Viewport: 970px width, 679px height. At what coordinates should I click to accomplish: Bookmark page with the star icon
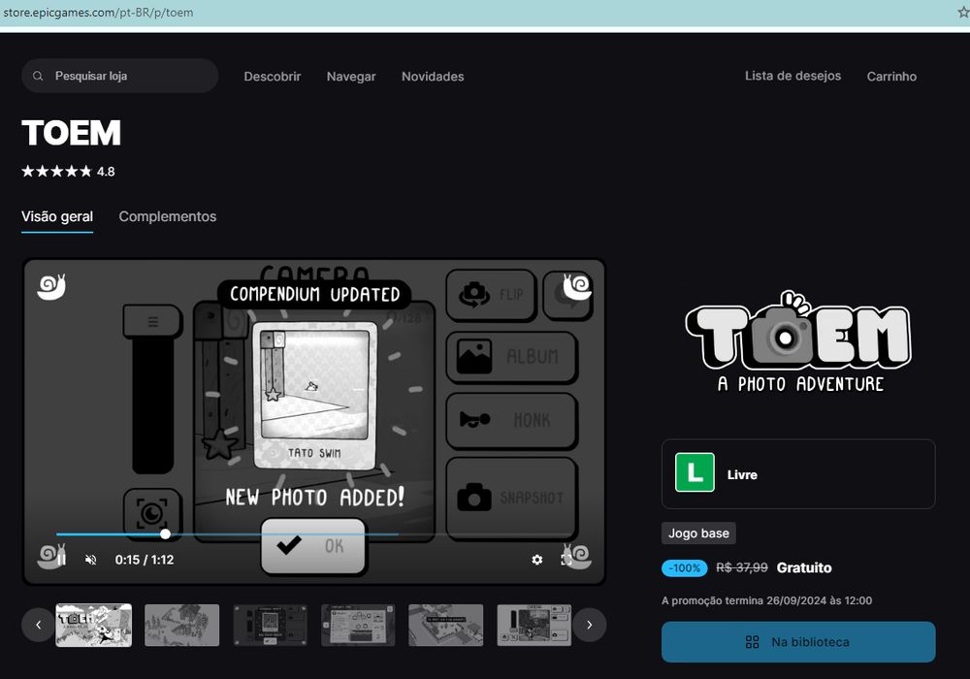963,13
